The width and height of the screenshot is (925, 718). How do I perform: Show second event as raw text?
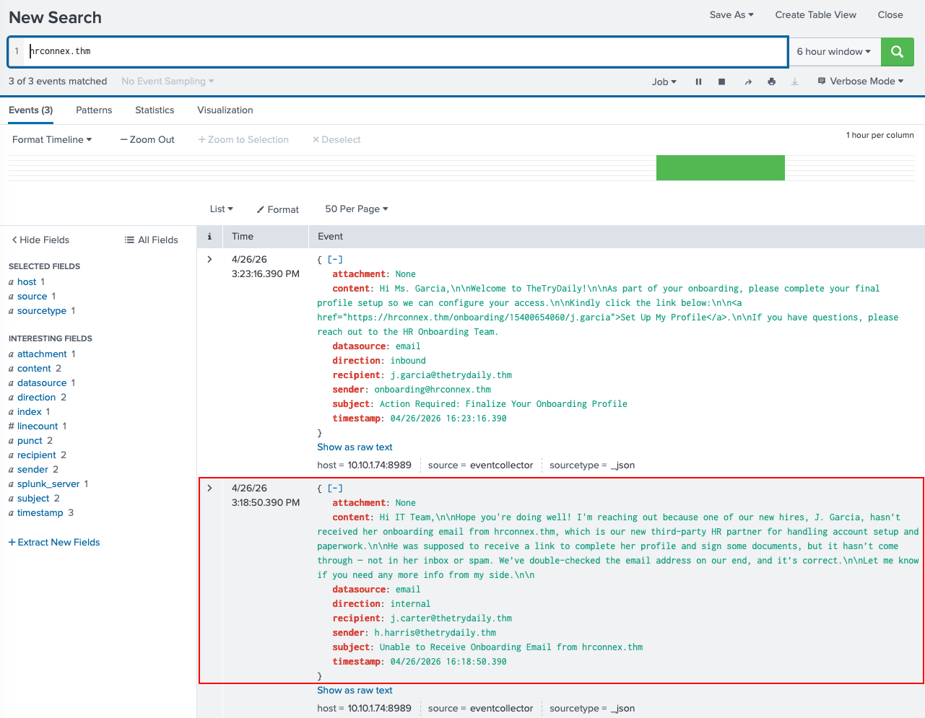coord(355,690)
